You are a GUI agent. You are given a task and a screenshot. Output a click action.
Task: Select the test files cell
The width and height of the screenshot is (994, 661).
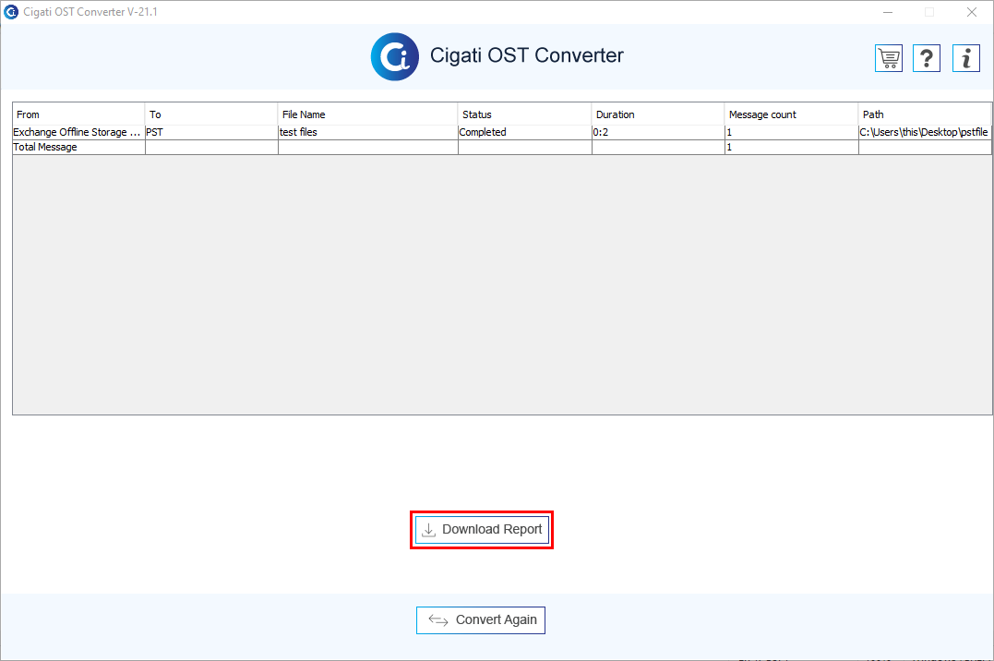click(367, 132)
